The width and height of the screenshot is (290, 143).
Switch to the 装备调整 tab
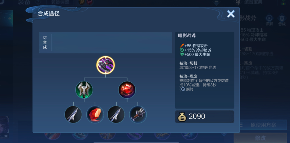coord(60,2)
